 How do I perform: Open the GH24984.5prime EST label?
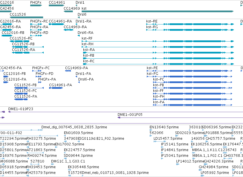[214, 167]
